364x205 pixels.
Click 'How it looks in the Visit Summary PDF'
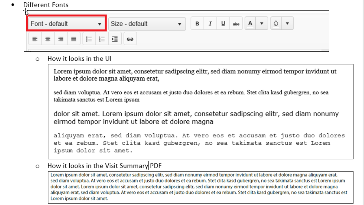[105, 166]
